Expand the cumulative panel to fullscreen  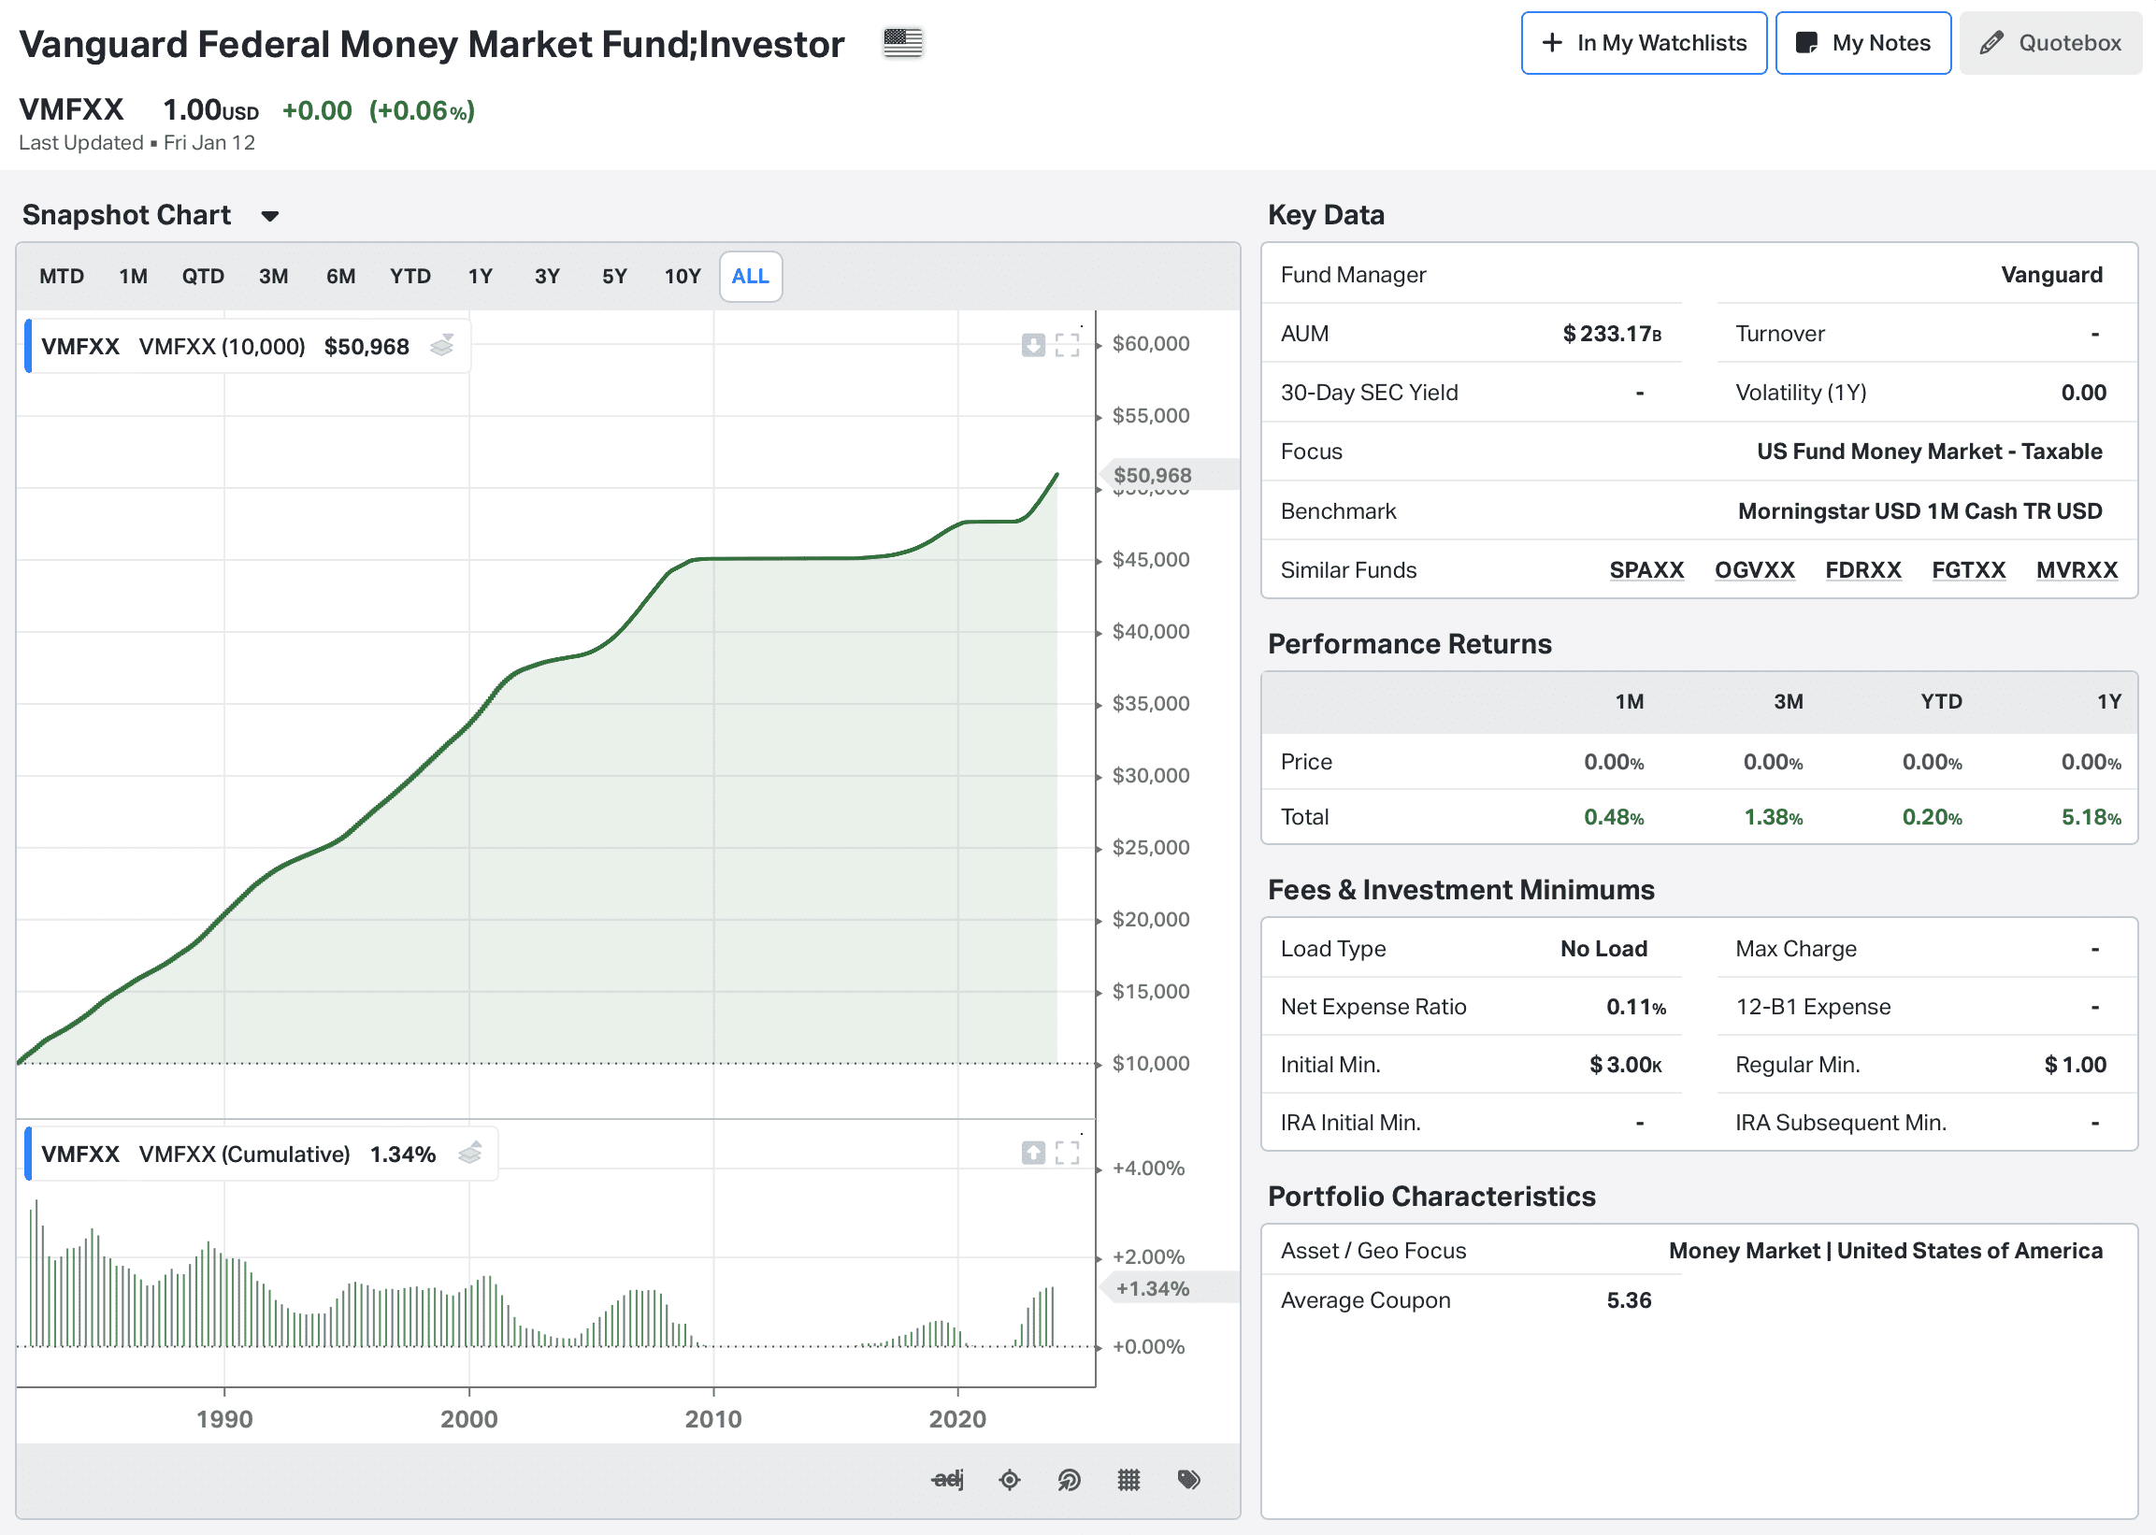point(1067,1153)
